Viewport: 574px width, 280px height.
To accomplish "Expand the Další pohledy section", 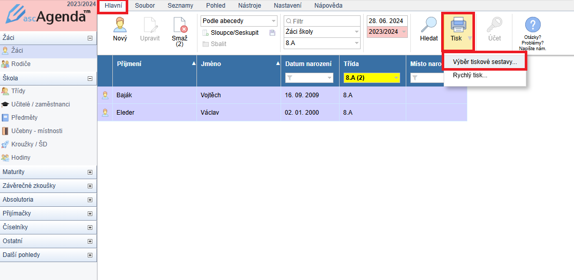I will click(x=90, y=255).
